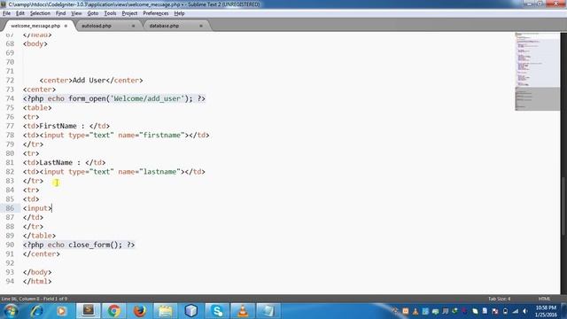Click the </table> tag on line 89

(39, 236)
